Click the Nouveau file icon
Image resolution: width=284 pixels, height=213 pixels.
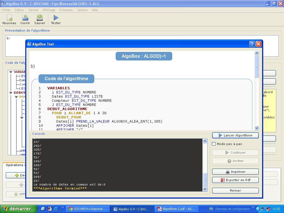click(9, 18)
